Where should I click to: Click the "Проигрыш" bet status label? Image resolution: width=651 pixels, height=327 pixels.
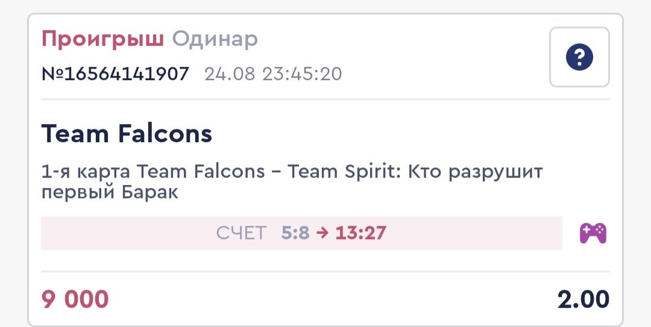tap(102, 39)
